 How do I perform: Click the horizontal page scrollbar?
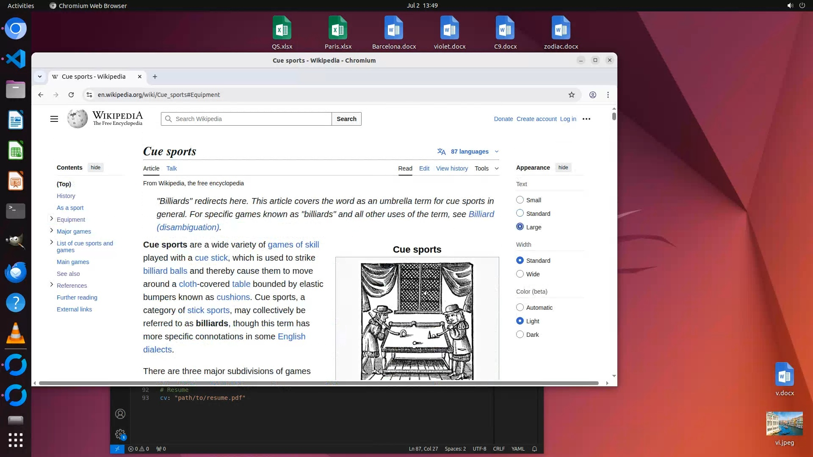point(318,383)
